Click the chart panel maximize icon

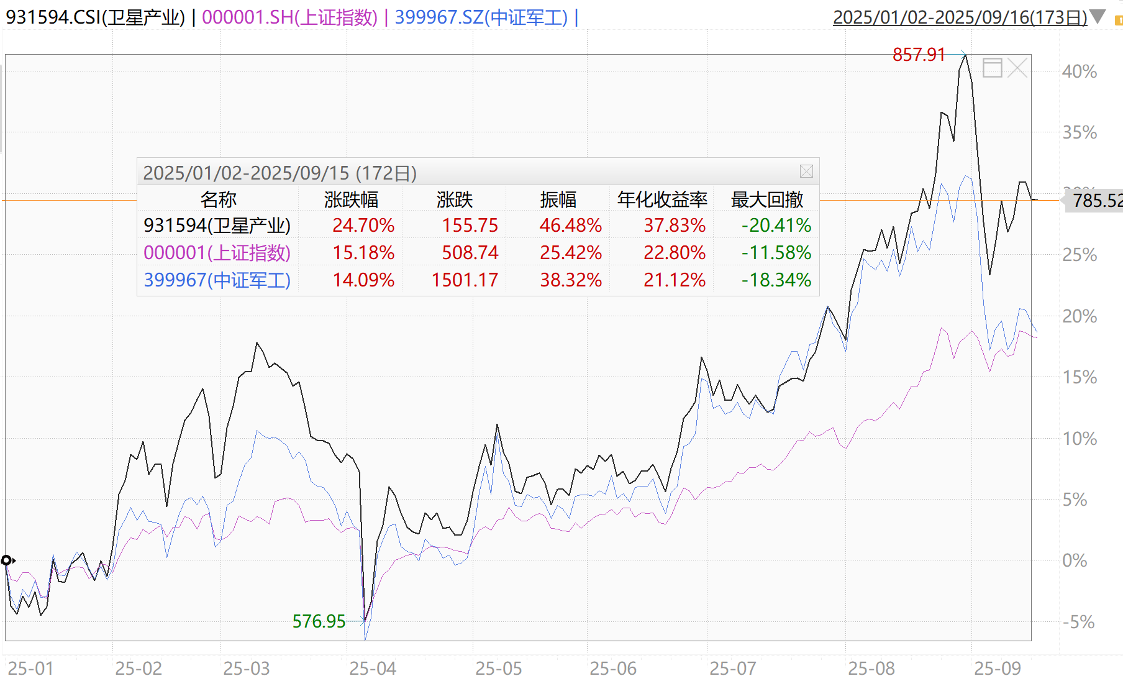coord(993,68)
